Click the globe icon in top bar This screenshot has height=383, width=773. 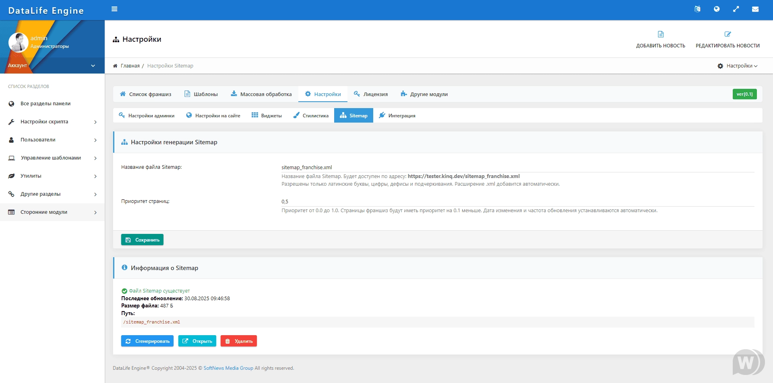coord(717,9)
